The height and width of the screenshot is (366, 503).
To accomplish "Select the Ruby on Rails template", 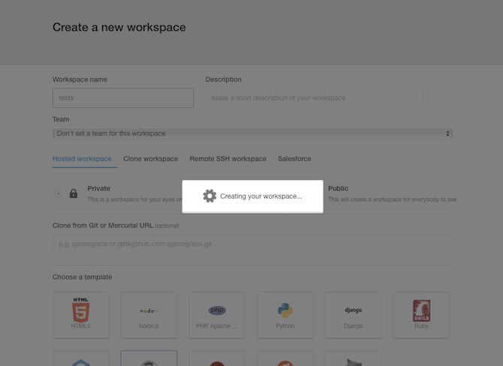I will coord(421,315).
